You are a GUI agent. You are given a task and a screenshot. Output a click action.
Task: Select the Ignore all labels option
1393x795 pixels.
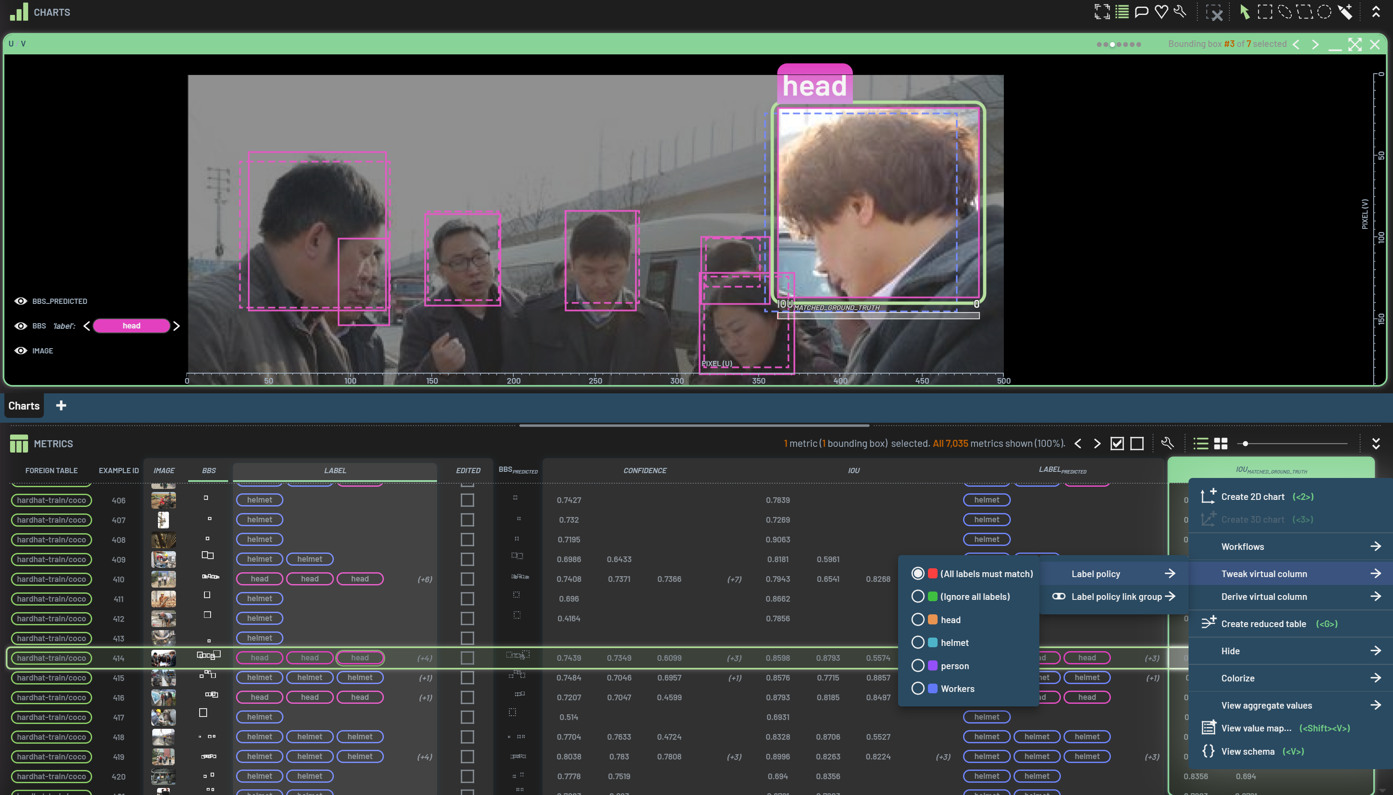coord(918,597)
